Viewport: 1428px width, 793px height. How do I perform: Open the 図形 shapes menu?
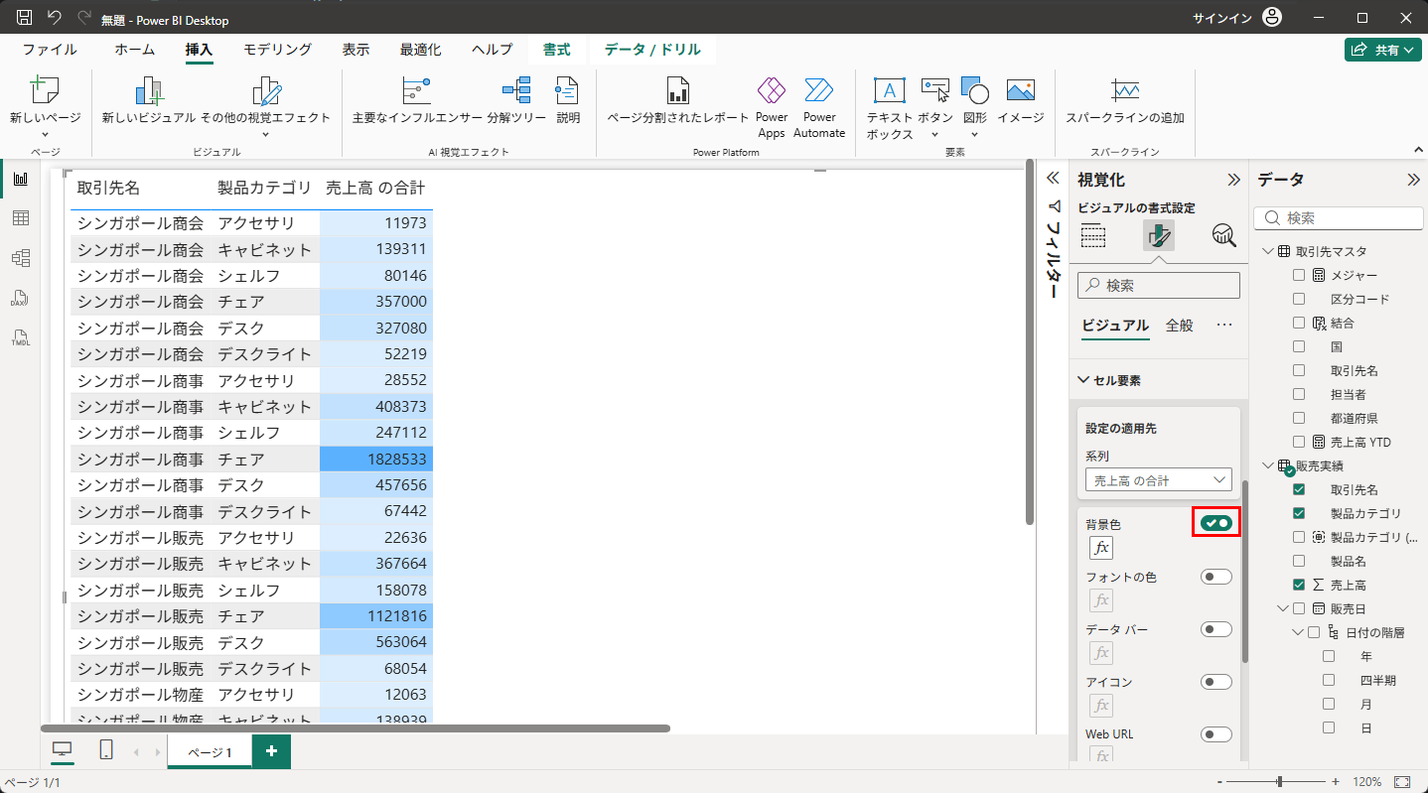pos(975,107)
